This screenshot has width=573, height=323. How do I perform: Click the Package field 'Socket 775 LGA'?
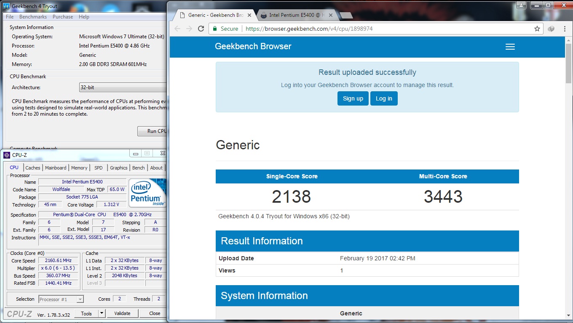coord(82,197)
